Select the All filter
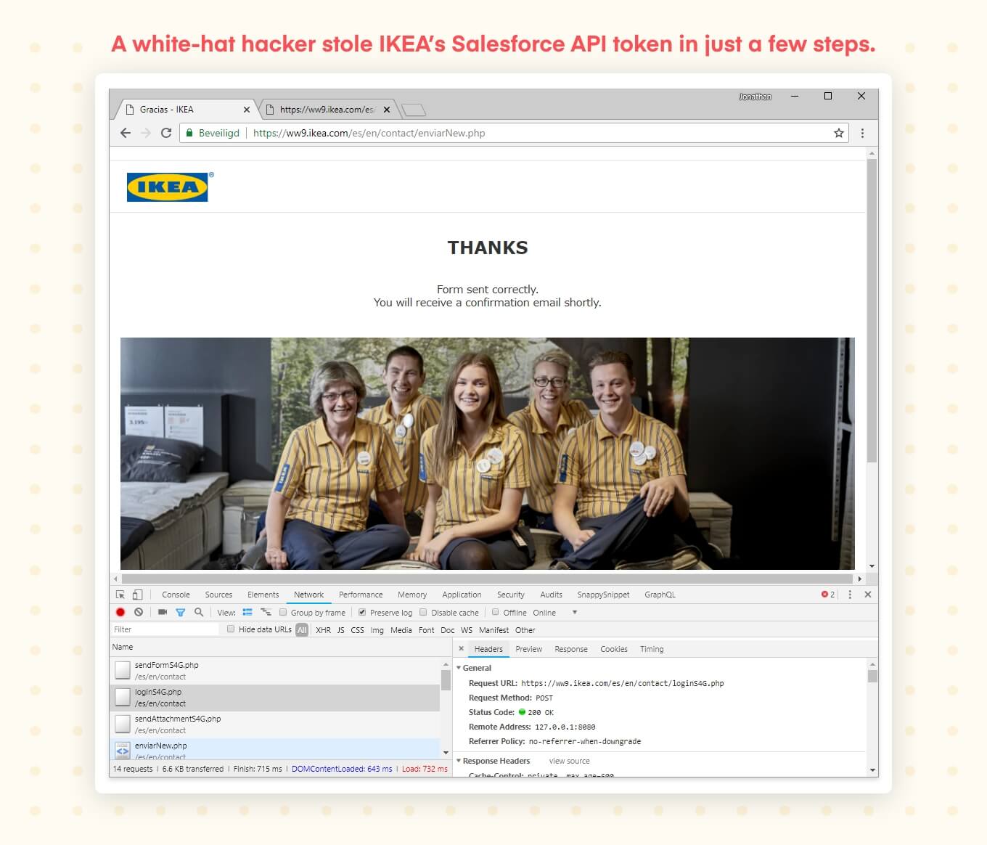The image size is (987, 845). (302, 630)
